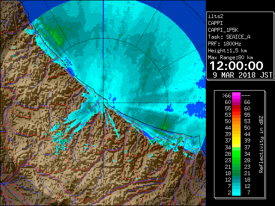The image size is (275, 206).
Task: Click the Reflectivity in dBZ axis label
Action: point(261,144)
